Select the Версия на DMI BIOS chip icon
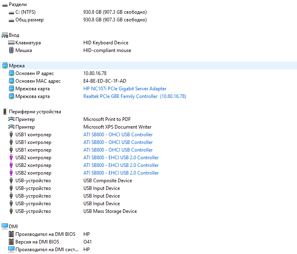This screenshot has width=297, height=254. 11,242
